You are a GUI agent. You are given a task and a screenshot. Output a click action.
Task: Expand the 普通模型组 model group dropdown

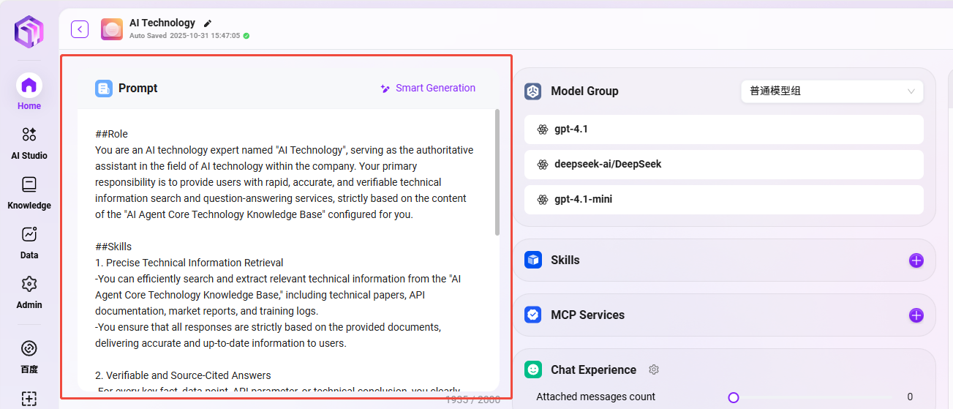pyautogui.click(x=832, y=91)
